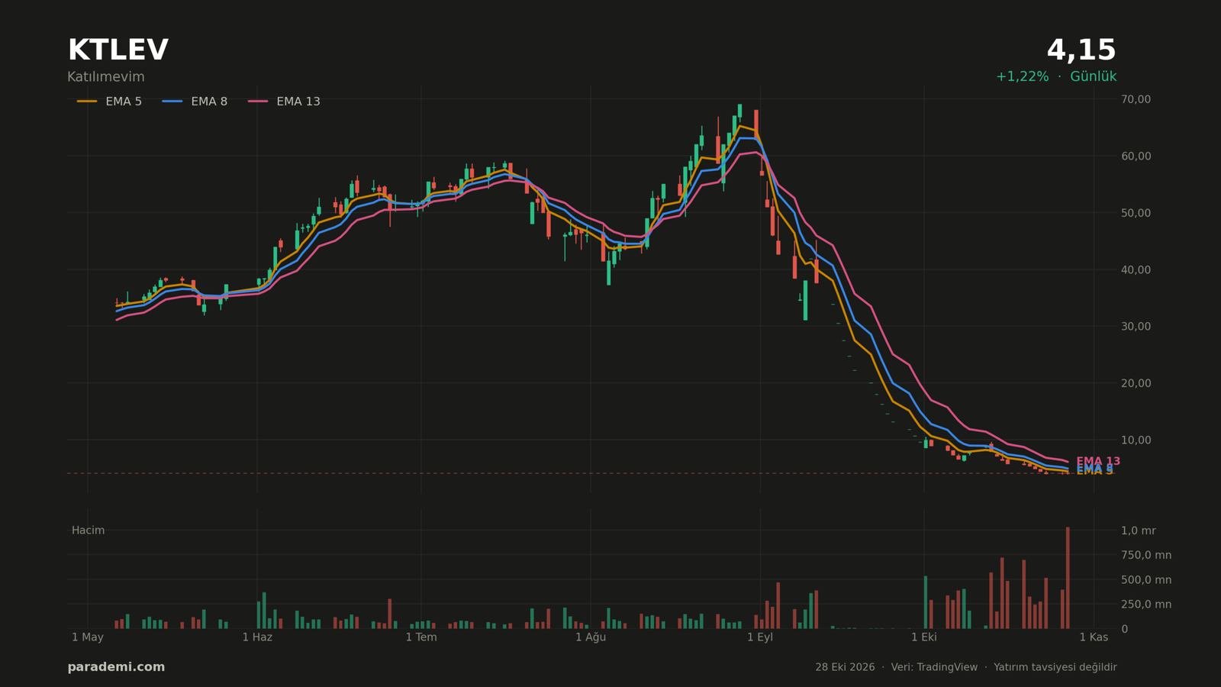Image resolution: width=1221 pixels, height=687 pixels.
Task: Click the 40,00 price axis label
Action: pos(1136,269)
